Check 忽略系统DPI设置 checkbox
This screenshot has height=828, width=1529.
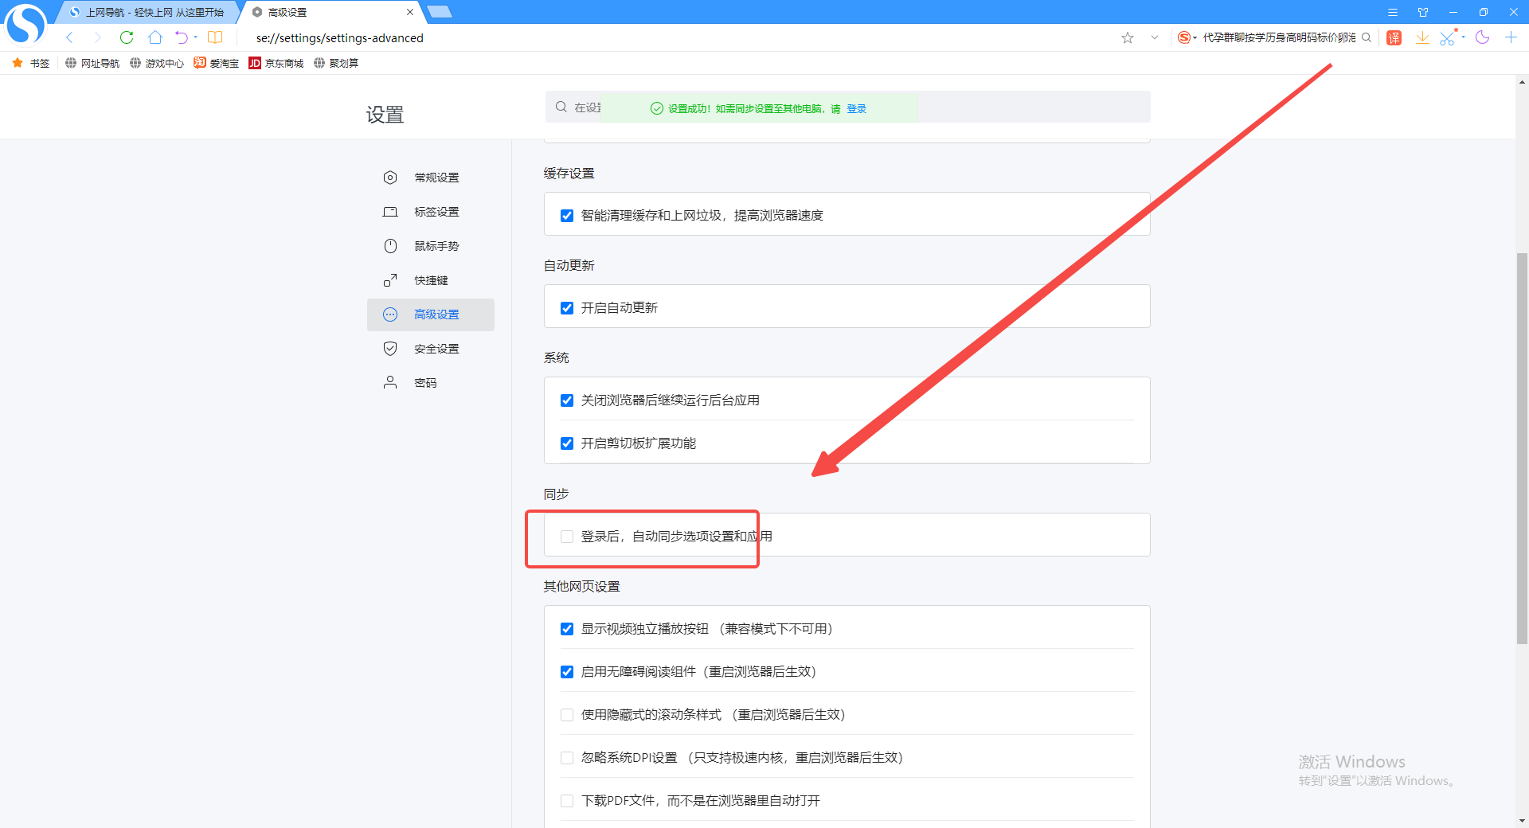coord(567,758)
